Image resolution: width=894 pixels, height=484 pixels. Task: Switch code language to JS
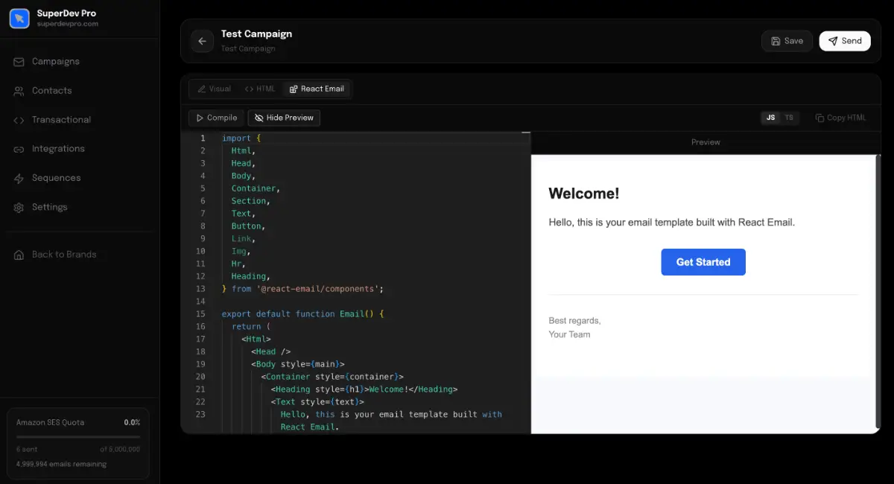(x=770, y=118)
